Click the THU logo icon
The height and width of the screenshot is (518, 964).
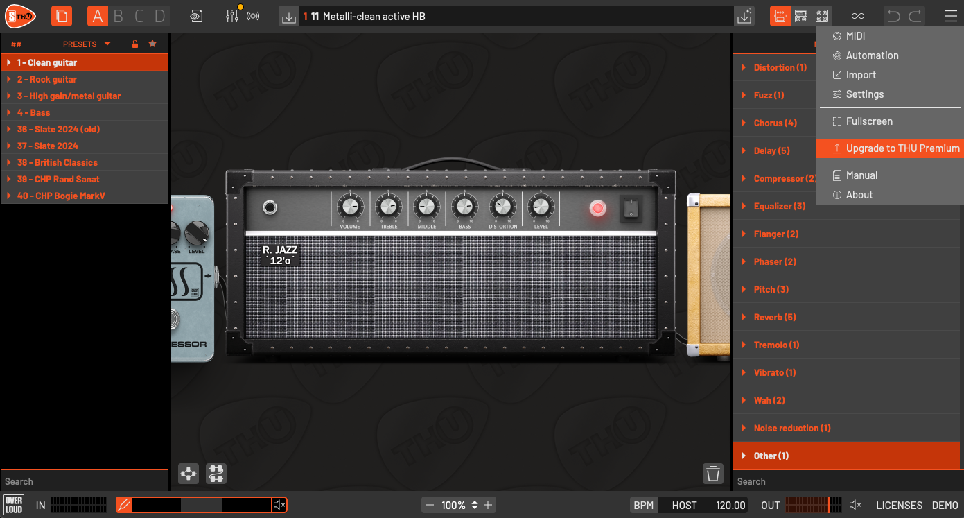pyautogui.click(x=20, y=16)
